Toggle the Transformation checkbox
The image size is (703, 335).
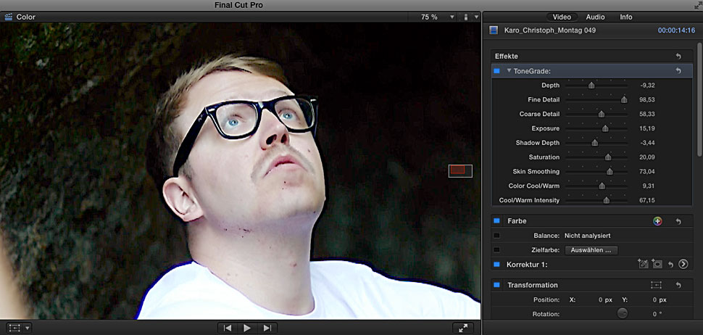pos(496,285)
